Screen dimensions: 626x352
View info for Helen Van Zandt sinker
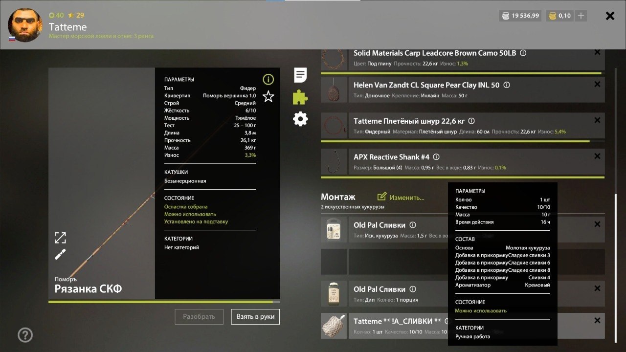click(x=507, y=85)
